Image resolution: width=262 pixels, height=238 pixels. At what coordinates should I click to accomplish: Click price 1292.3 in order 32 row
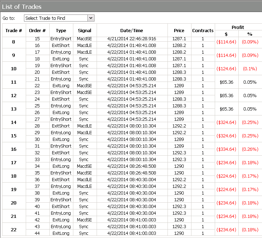click(x=179, y=153)
